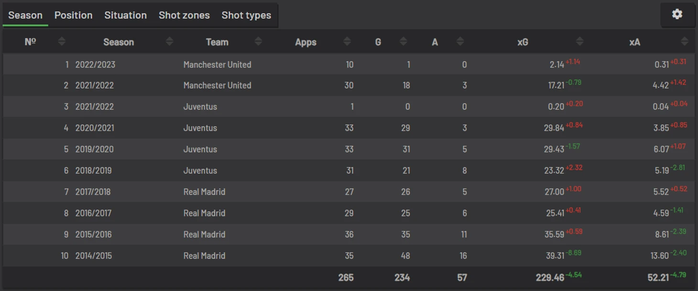The width and height of the screenshot is (698, 291).
Task: Click the 2022/2023 Manchester United row
Action: (x=349, y=64)
